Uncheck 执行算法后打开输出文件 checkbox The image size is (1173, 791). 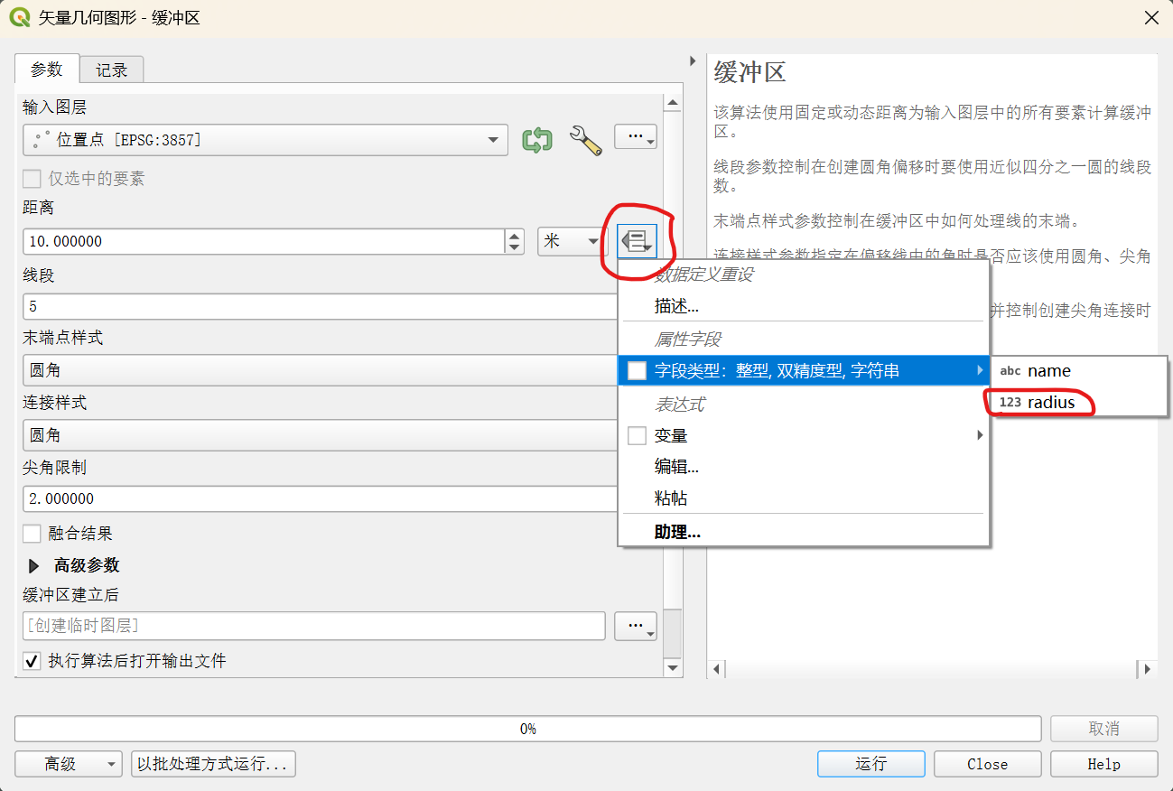point(33,661)
